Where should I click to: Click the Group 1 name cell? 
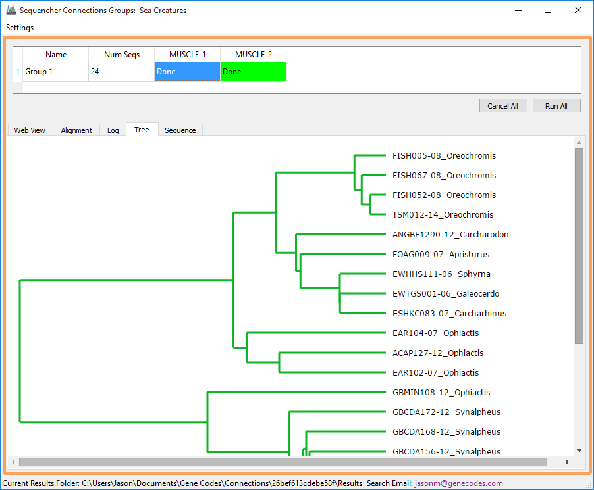coord(56,72)
